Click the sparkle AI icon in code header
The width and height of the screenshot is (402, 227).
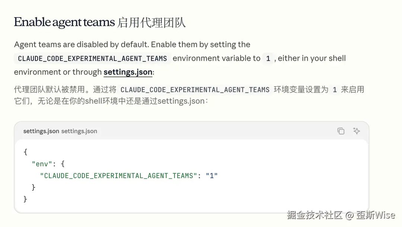[x=356, y=131]
